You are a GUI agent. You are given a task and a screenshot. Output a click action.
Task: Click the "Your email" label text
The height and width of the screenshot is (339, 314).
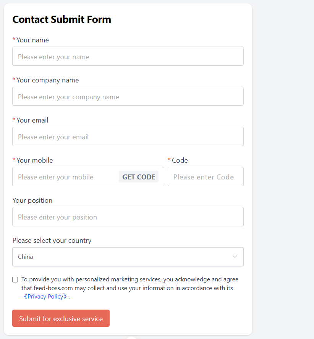pyautogui.click(x=32, y=120)
